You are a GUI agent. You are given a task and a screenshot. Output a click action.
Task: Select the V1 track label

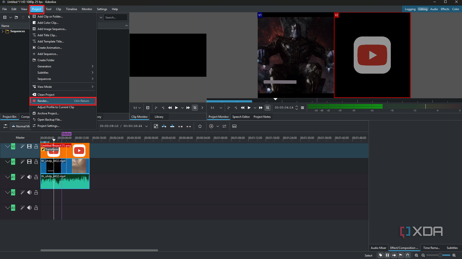coord(13,162)
